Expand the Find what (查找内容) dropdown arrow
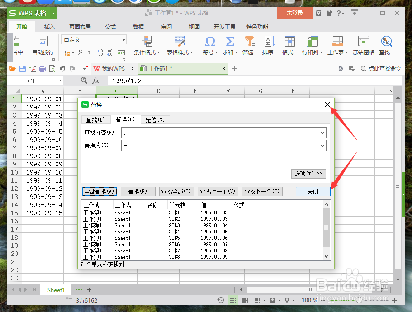 322,133
